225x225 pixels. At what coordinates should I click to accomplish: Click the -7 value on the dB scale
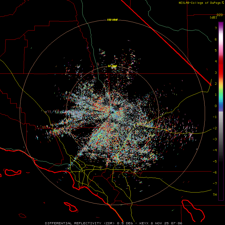(x=215, y=183)
